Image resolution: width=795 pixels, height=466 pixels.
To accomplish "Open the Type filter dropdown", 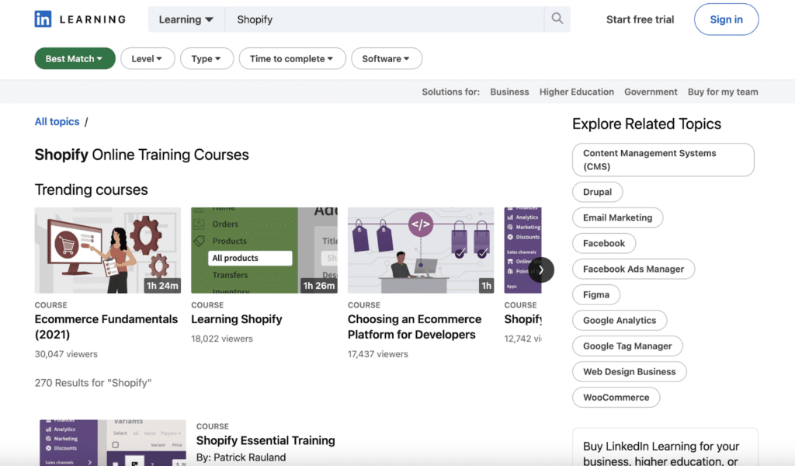I will pyautogui.click(x=207, y=58).
